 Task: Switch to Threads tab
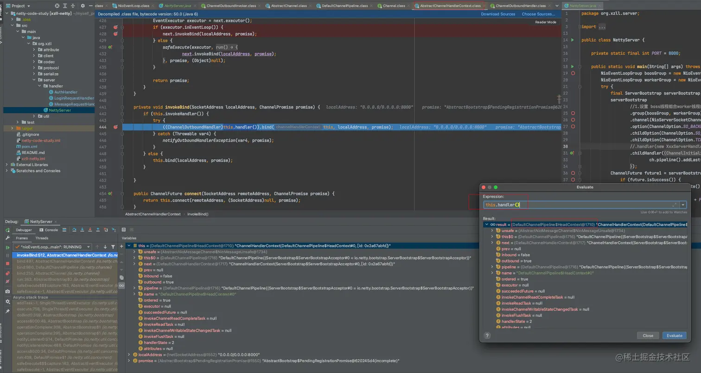[x=42, y=238]
